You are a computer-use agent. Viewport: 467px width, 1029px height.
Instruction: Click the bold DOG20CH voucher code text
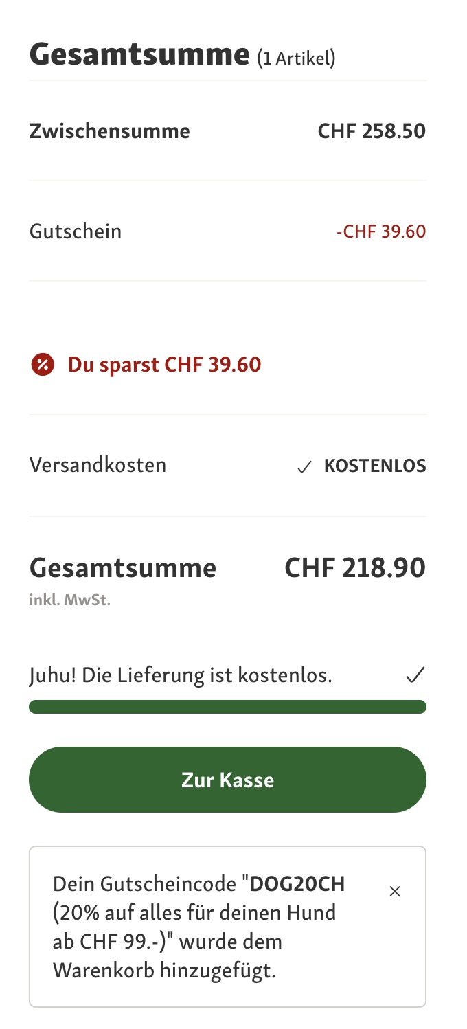point(297,883)
